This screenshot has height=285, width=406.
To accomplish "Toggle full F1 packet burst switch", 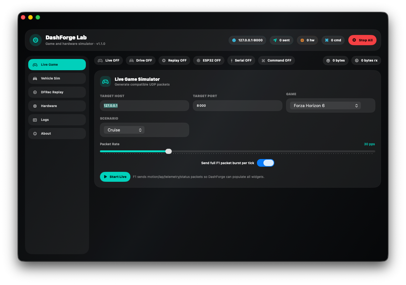I will [266, 163].
